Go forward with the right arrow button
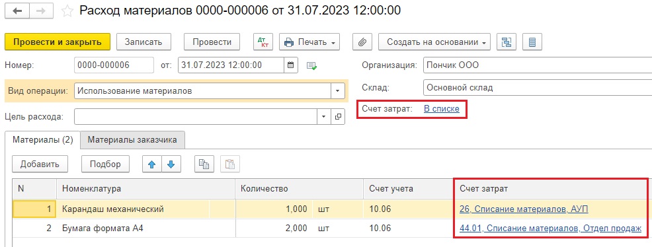This screenshot has height=247, width=652. (41, 11)
